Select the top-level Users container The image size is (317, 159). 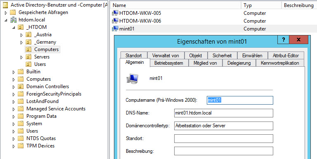[x=32, y=131]
